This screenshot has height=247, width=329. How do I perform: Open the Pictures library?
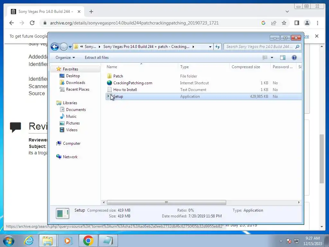click(x=73, y=123)
